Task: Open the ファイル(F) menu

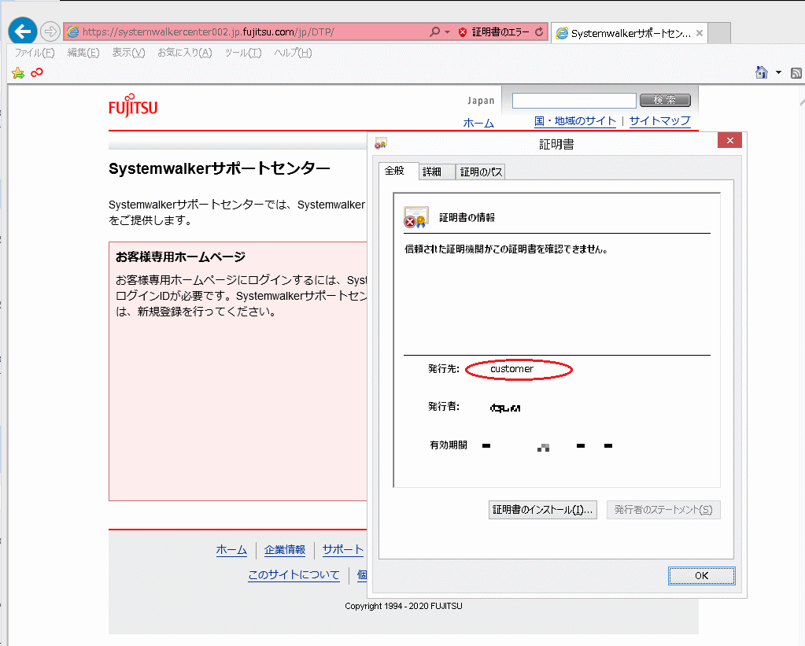Action: click(35, 53)
